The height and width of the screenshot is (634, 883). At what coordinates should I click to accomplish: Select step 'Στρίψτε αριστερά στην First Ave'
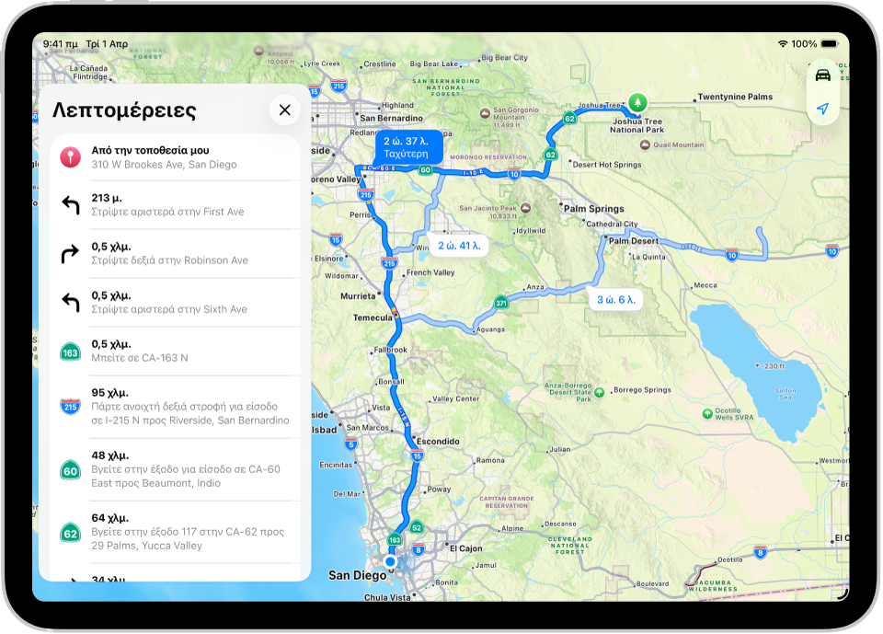175,205
